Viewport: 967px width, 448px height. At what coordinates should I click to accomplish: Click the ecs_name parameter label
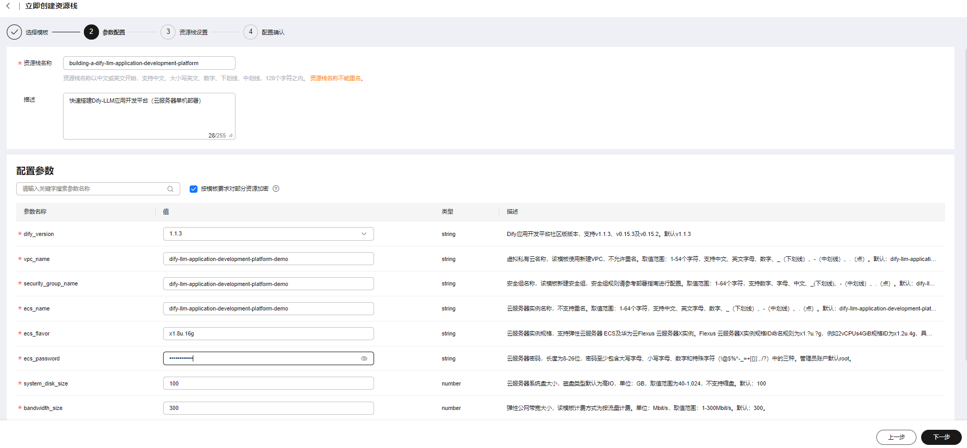click(36, 308)
